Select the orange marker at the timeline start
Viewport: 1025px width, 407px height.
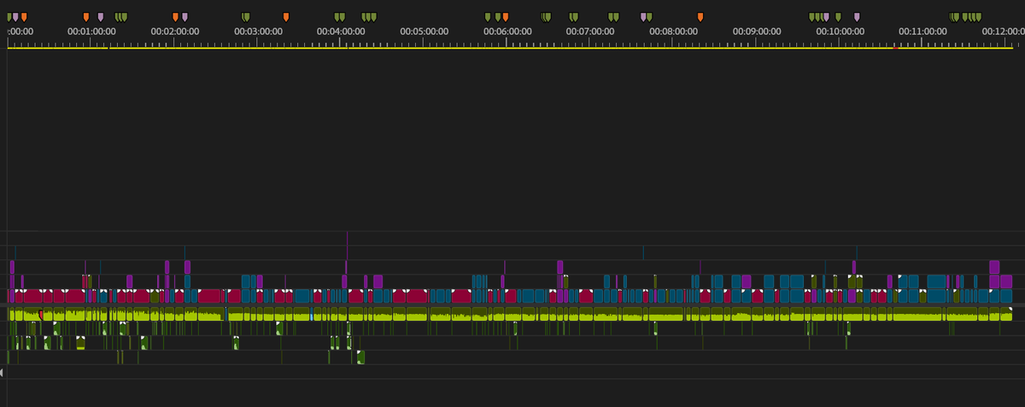click(x=24, y=17)
